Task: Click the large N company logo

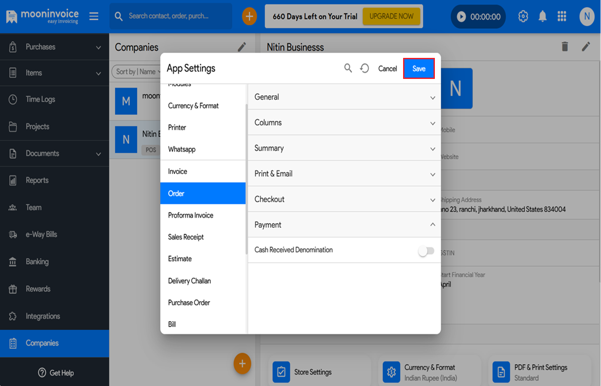Action: [456, 88]
